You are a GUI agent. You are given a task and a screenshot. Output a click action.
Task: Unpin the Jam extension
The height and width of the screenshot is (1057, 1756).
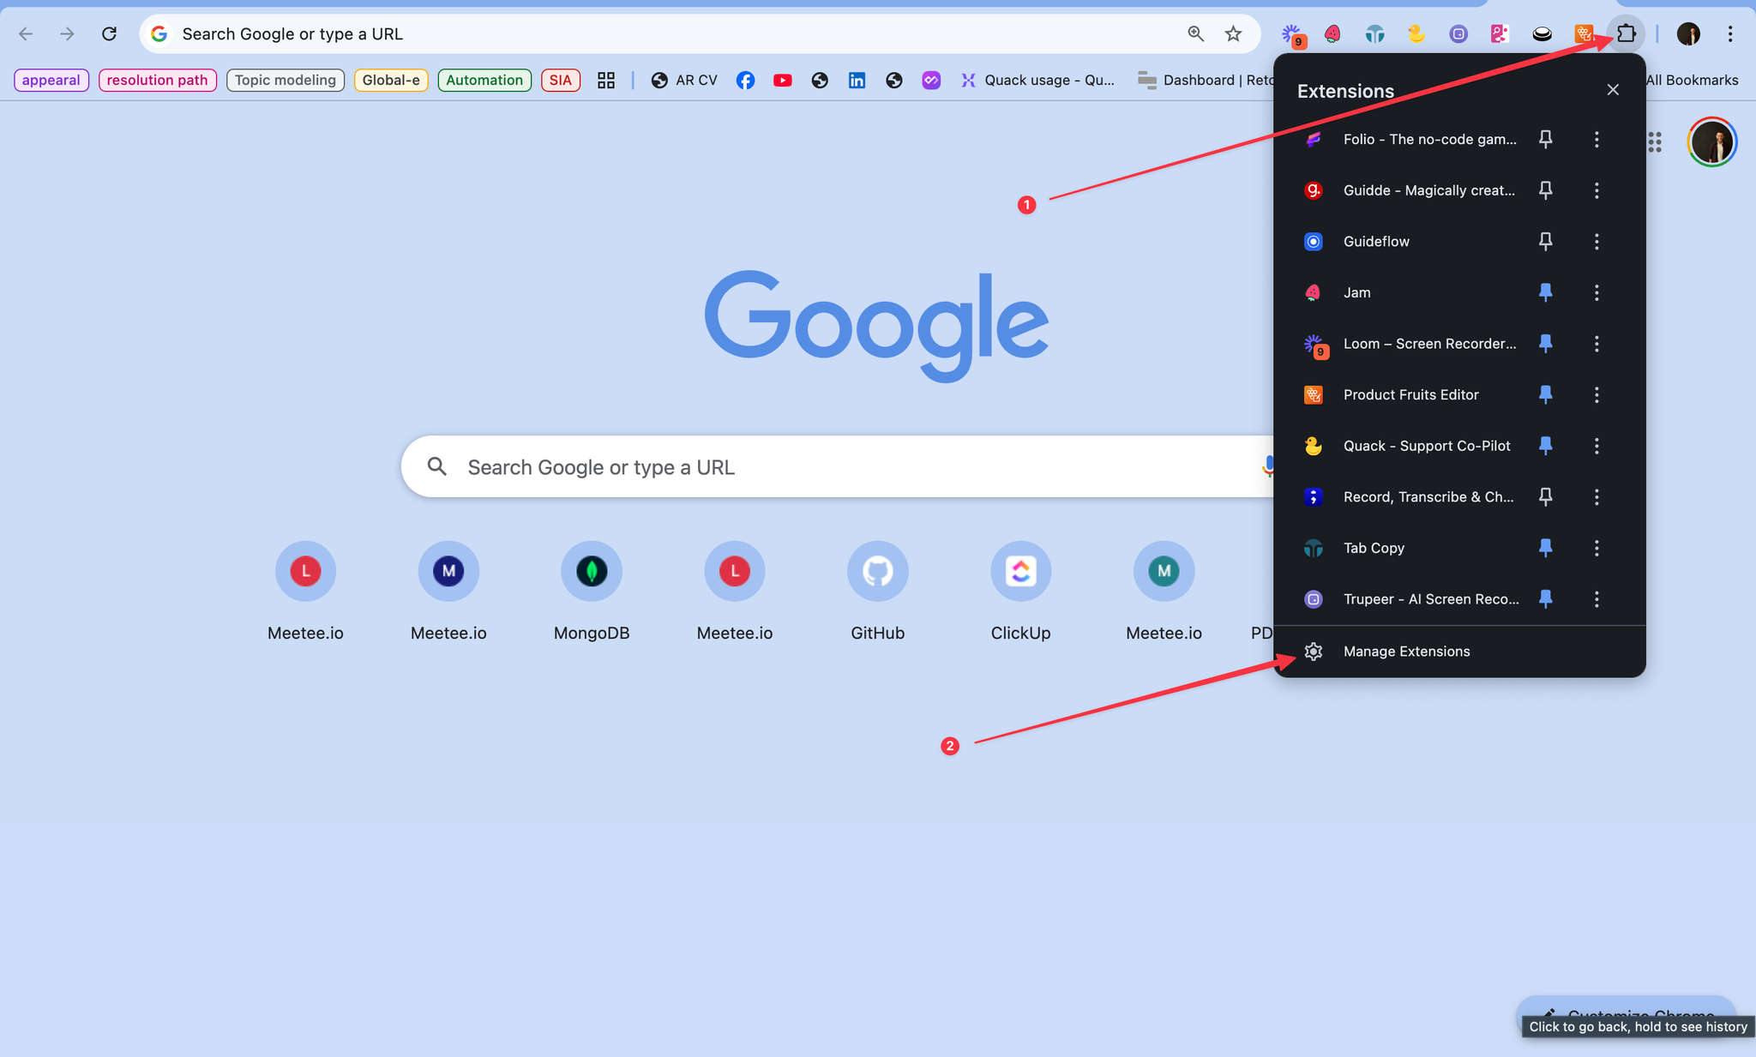[1545, 293]
